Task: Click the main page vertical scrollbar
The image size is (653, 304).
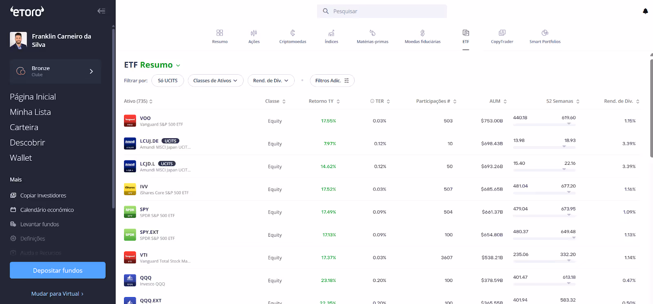Action: 651,108
